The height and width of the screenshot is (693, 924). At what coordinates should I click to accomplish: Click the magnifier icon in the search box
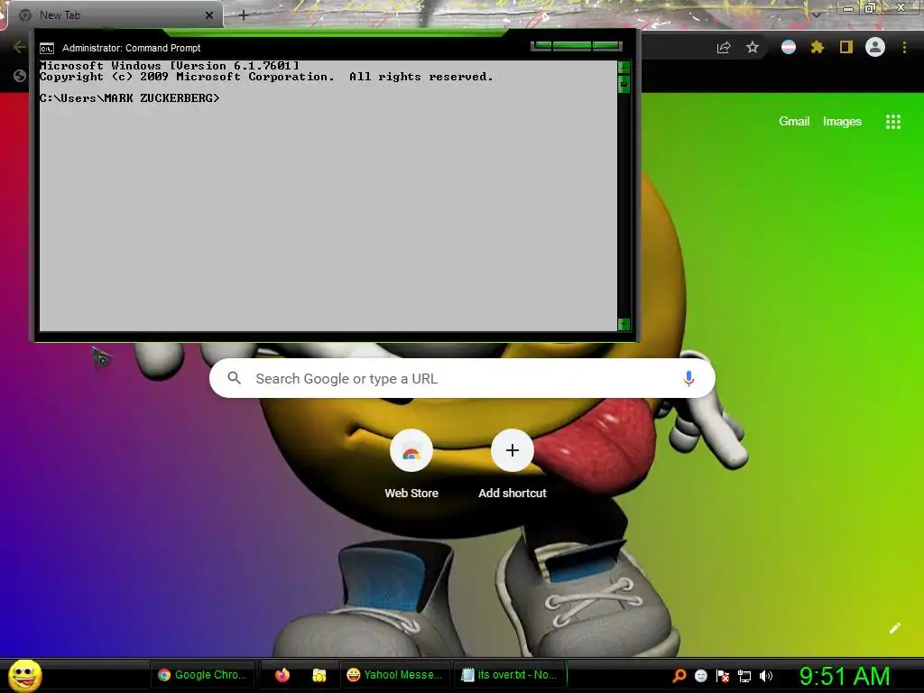[x=234, y=378]
